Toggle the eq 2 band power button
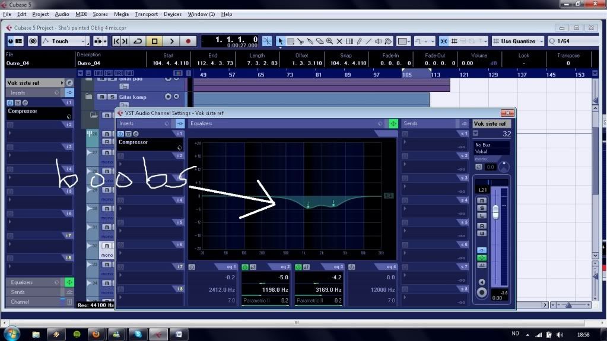Viewport: 607px width, 341px height. point(245,267)
